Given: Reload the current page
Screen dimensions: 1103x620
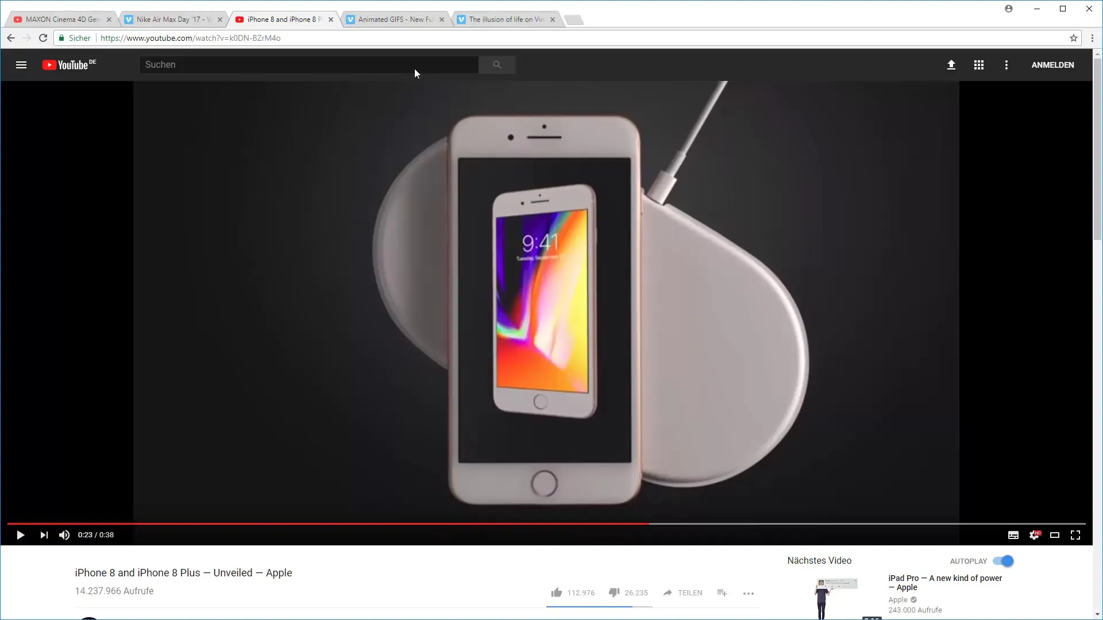Looking at the screenshot, I should coord(43,38).
